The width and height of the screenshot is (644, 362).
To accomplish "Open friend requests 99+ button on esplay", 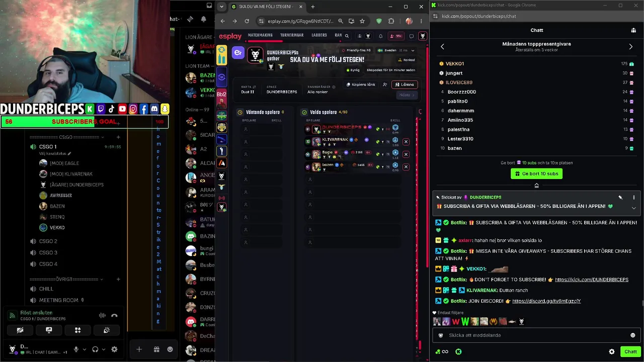I will [x=395, y=36].
